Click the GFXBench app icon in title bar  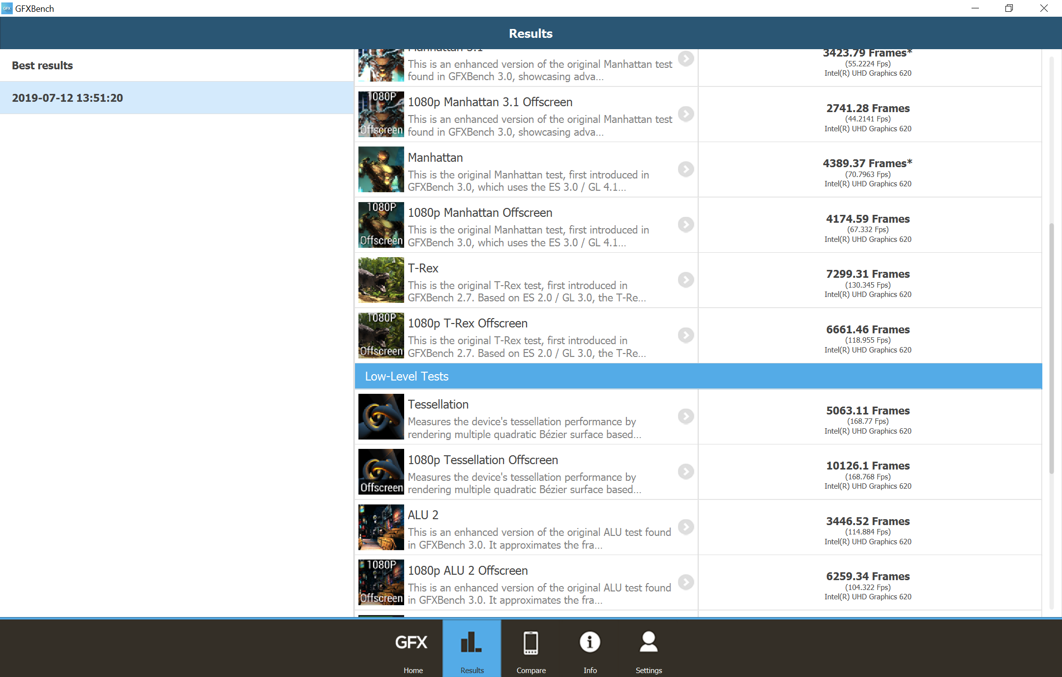[x=7, y=8]
